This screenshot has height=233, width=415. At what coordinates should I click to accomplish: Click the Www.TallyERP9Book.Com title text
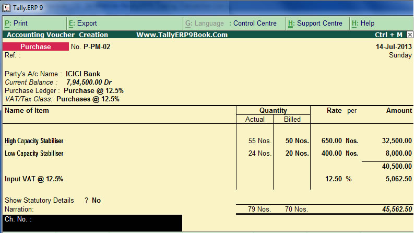point(182,34)
